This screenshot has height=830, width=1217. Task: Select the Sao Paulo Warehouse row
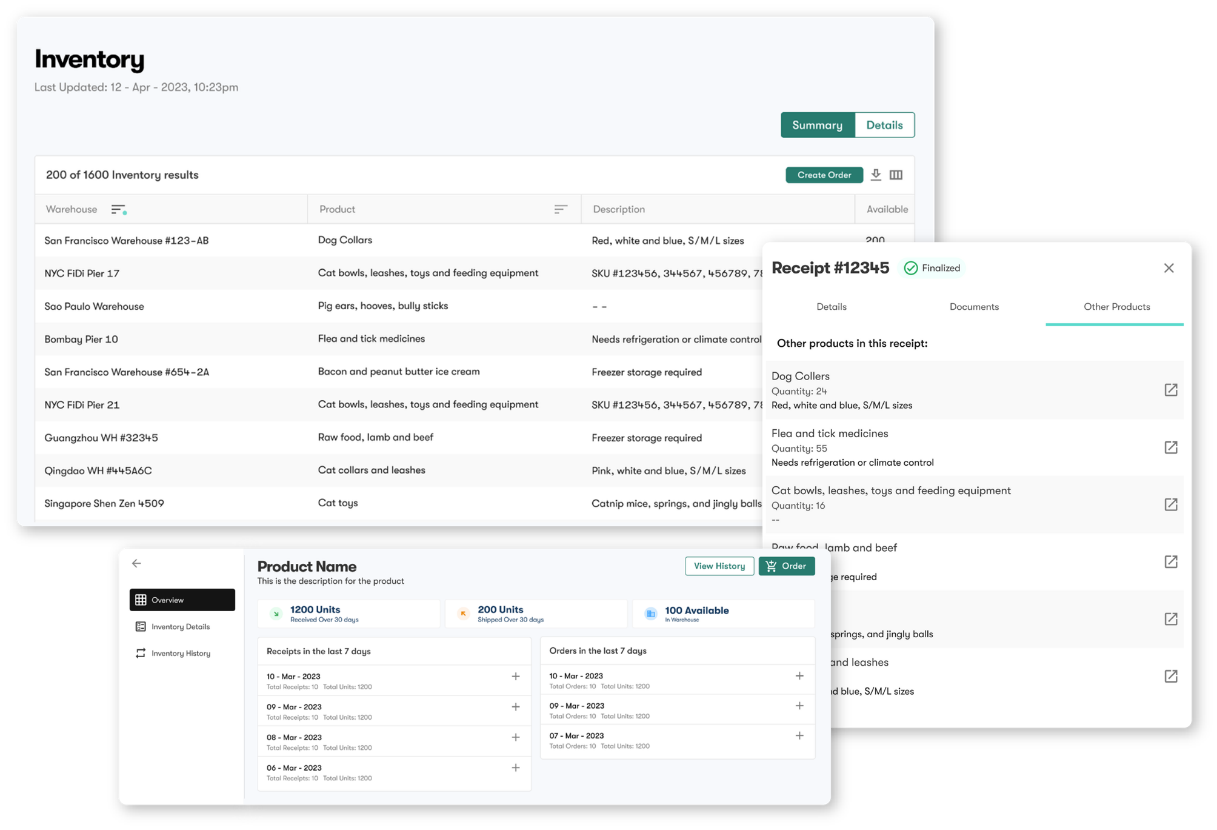(399, 306)
